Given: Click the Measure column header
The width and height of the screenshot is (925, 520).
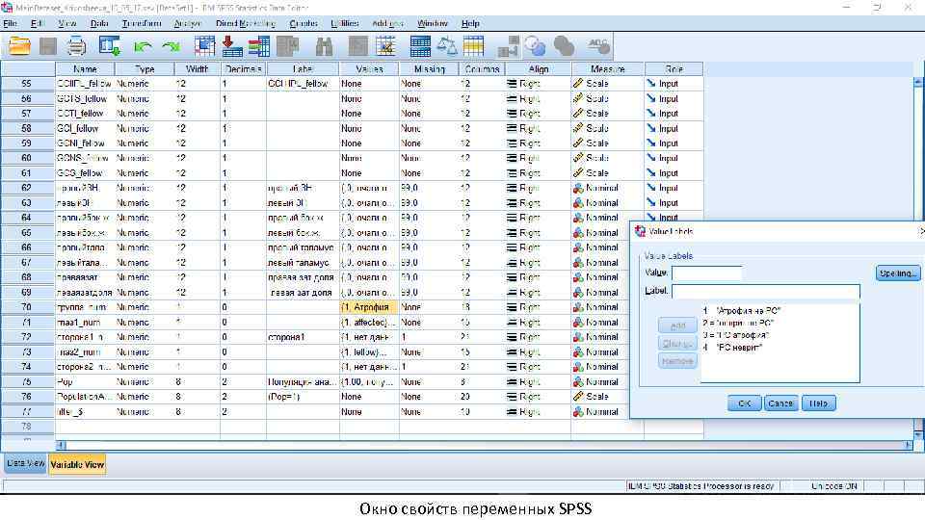Looking at the screenshot, I should tap(608, 69).
